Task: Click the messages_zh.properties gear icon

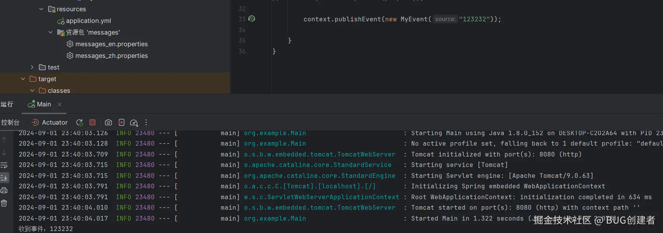Action: coord(70,56)
